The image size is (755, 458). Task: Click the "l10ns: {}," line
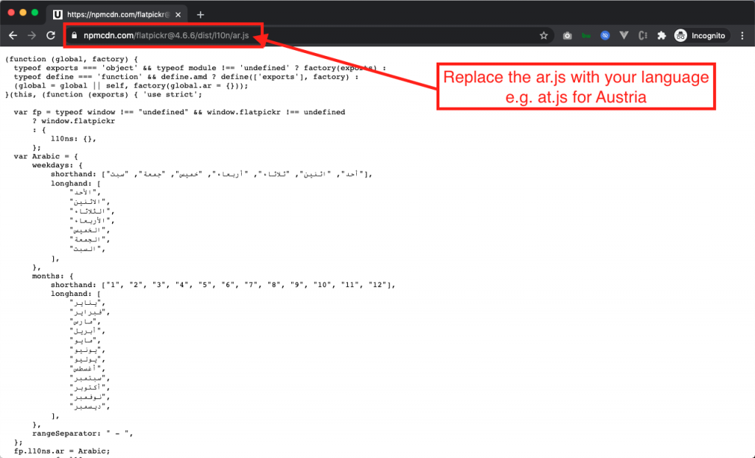(x=74, y=138)
